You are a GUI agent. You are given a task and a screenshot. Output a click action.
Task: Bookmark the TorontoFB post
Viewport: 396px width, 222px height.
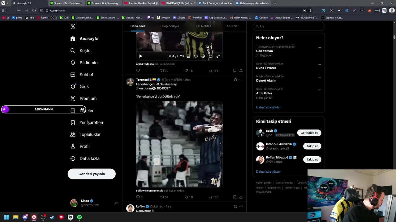coord(235,197)
